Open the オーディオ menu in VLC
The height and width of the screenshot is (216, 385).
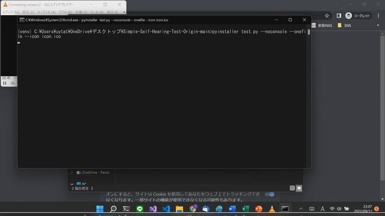tap(47, 12)
